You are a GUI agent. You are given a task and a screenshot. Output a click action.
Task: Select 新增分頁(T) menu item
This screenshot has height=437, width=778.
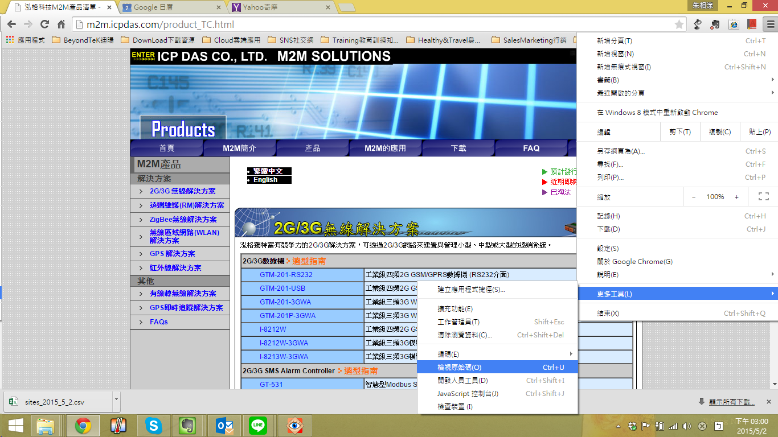(x=677, y=41)
